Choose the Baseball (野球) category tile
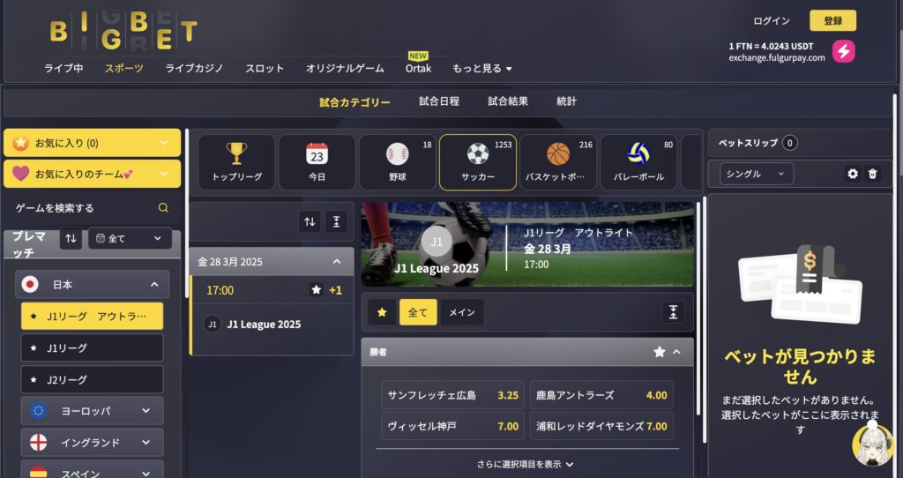 click(398, 162)
